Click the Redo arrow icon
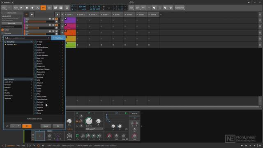The image size is (263, 148). coord(149,8)
